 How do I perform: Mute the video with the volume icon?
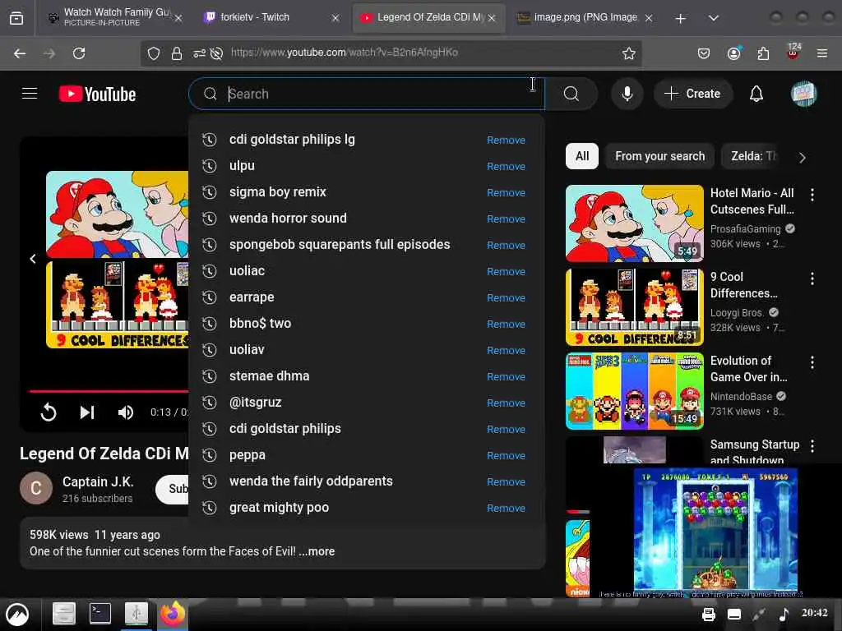coord(126,412)
